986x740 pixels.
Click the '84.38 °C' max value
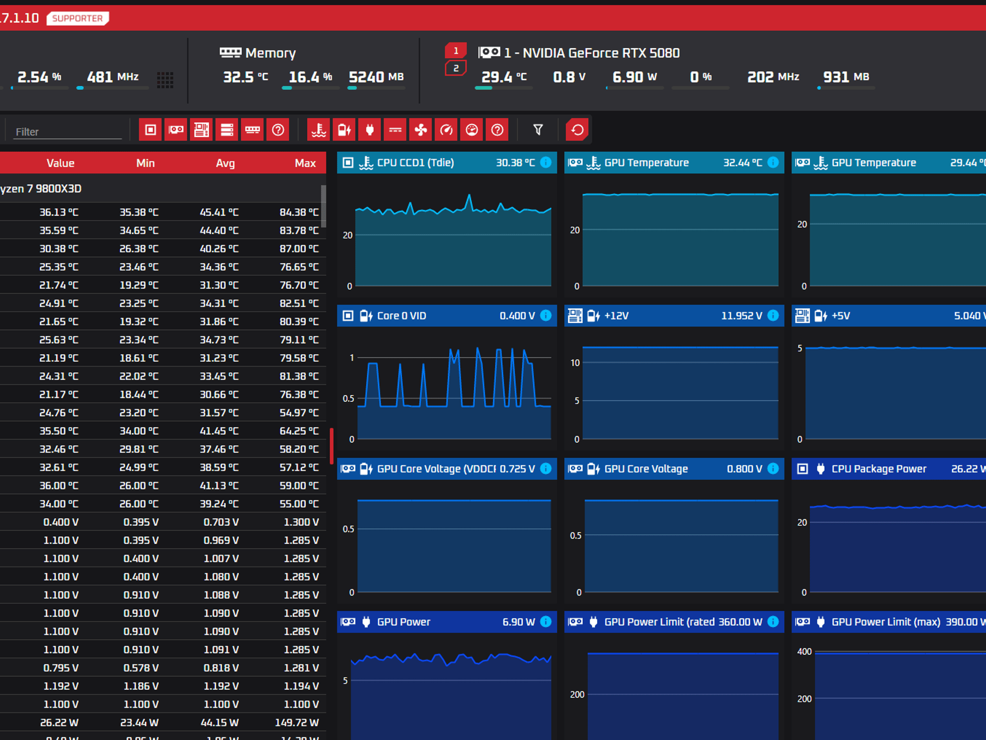299,212
